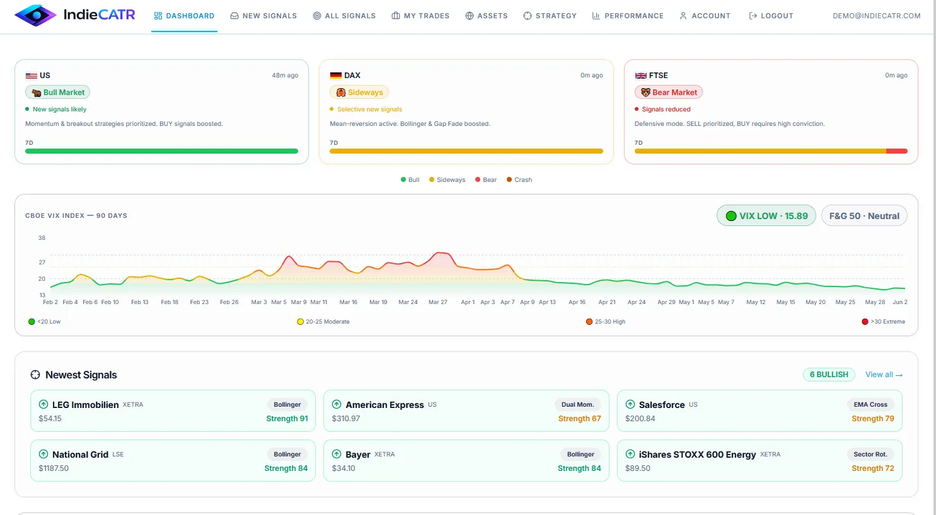
Task: Click the bull icon in Bull Market badge
Action: (37, 93)
